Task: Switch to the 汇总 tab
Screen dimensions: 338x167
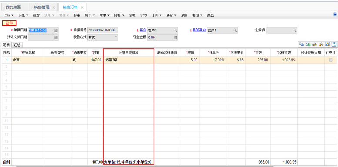Action: (x=17, y=45)
